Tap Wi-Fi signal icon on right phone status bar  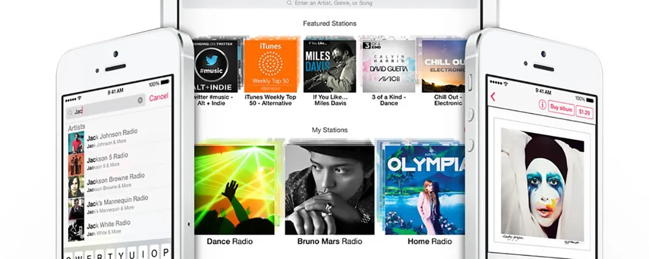click(505, 84)
